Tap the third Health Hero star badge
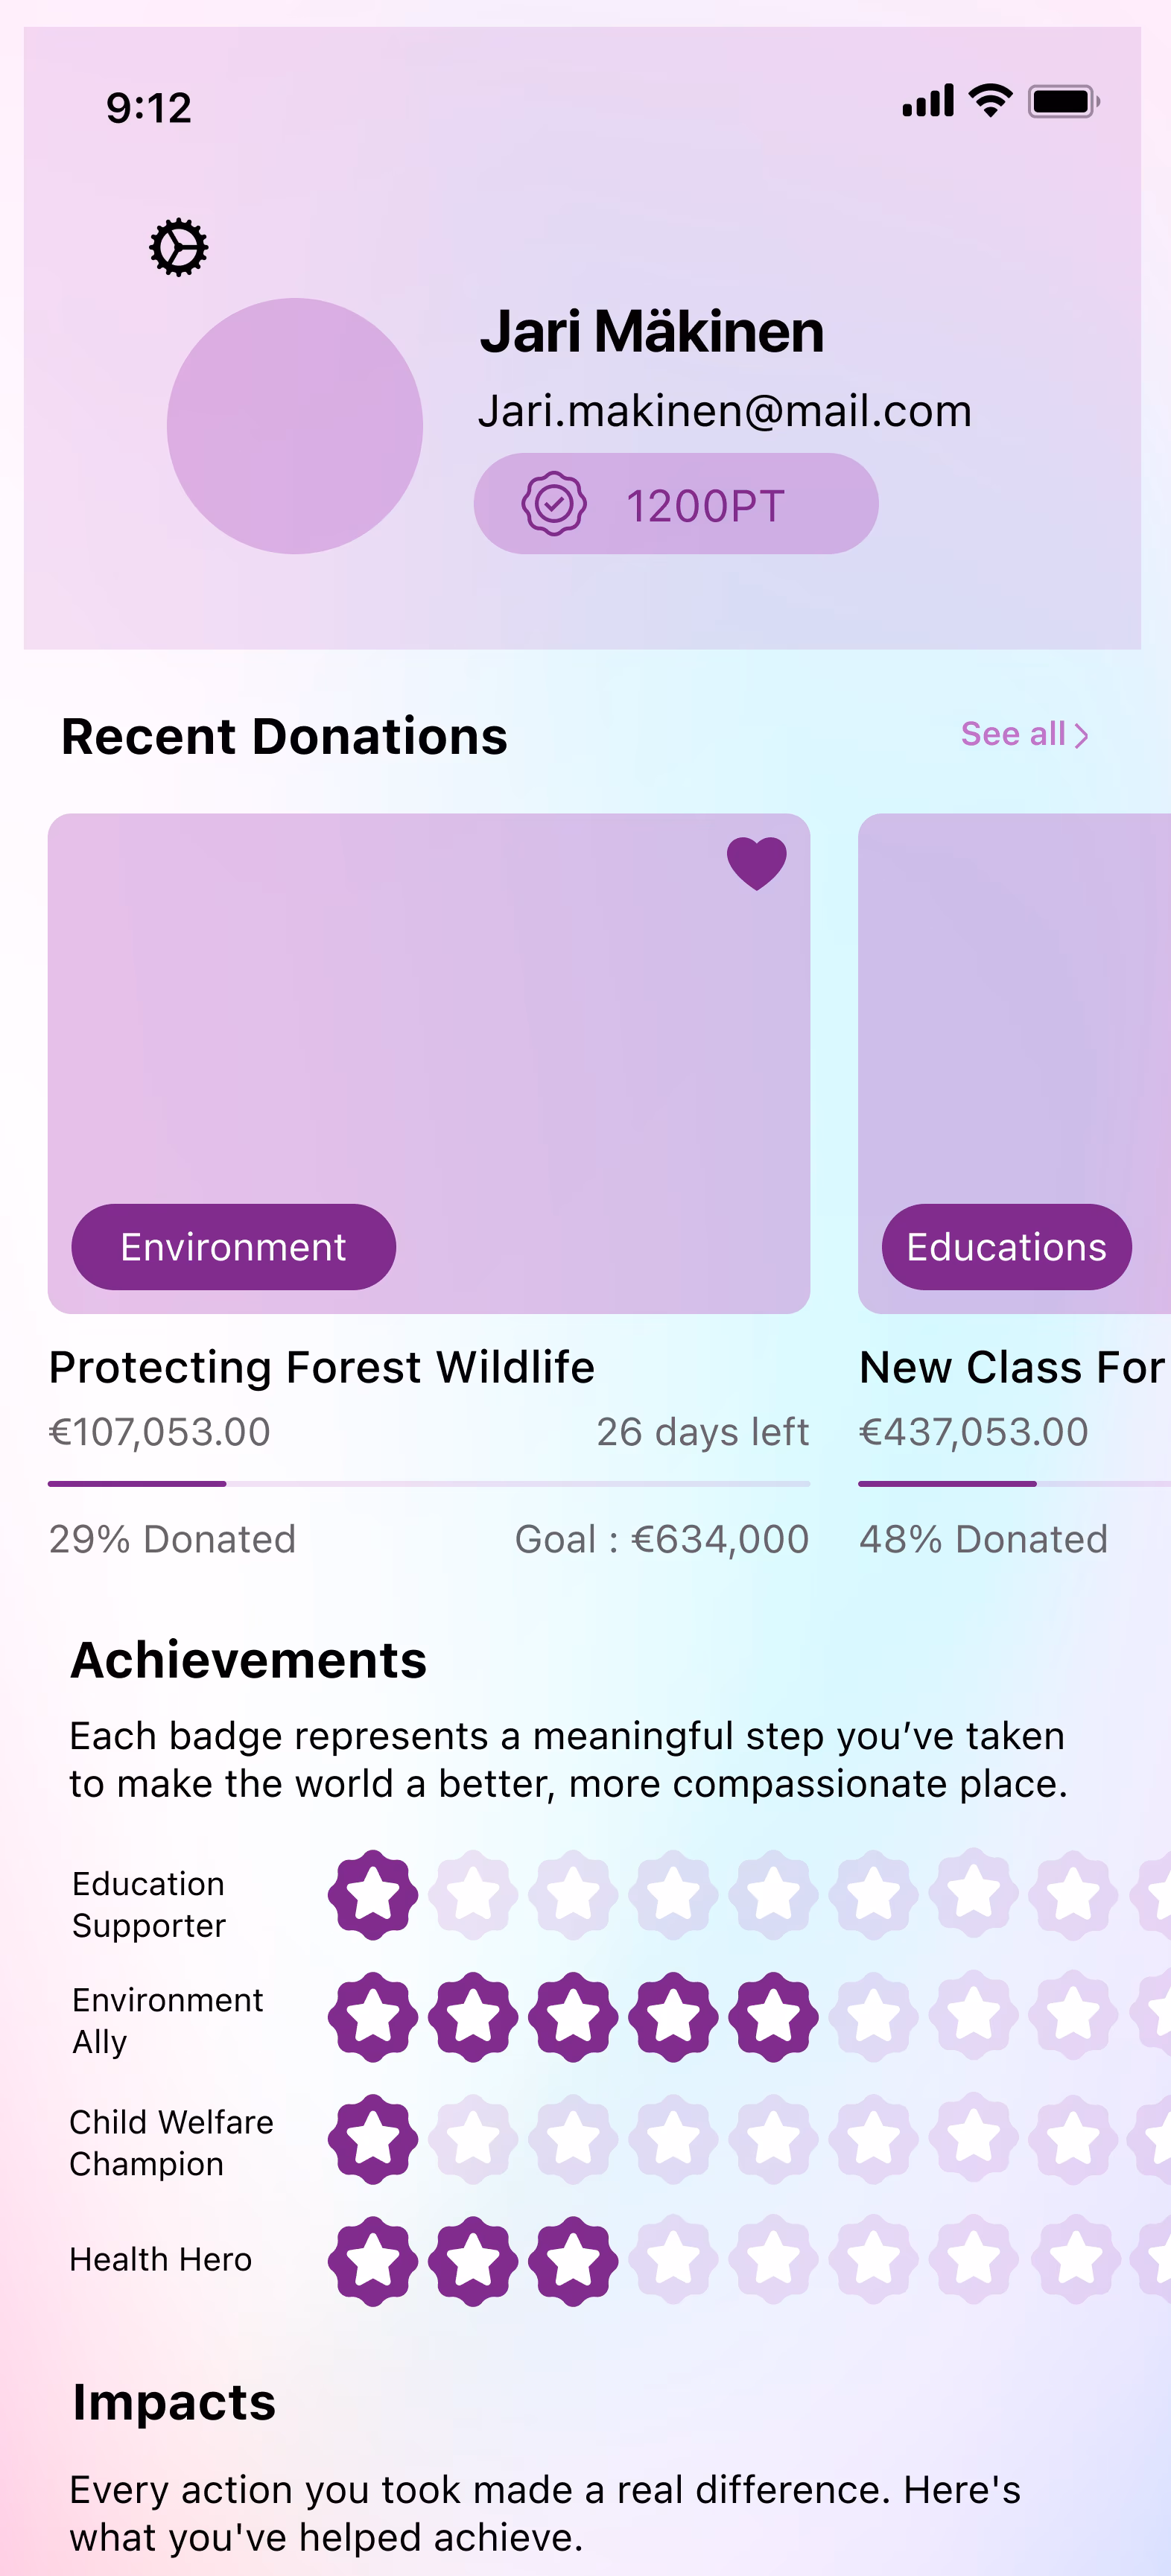Image resolution: width=1171 pixels, height=2576 pixels. (573, 2260)
